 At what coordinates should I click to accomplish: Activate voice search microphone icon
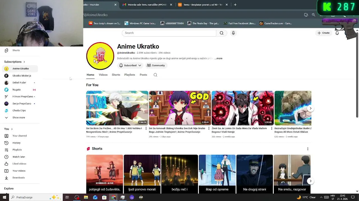233,33
